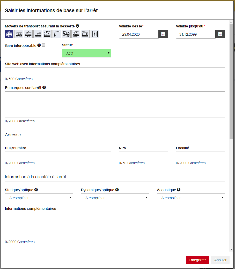Open the Statut dropdown showing Actif

[86, 53]
